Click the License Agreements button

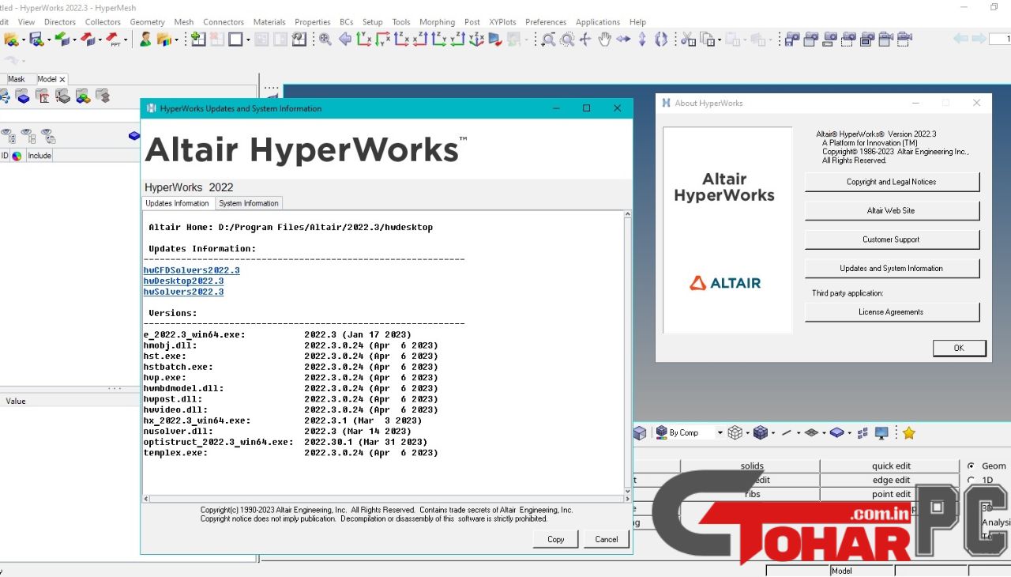pos(892,312)
